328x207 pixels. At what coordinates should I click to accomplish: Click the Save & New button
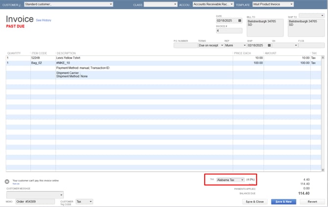pos(284,201)
